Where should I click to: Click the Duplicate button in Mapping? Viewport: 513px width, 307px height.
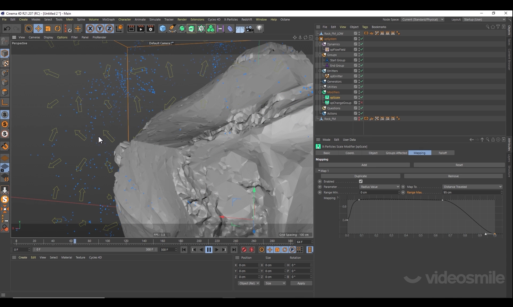coord(360,176)
